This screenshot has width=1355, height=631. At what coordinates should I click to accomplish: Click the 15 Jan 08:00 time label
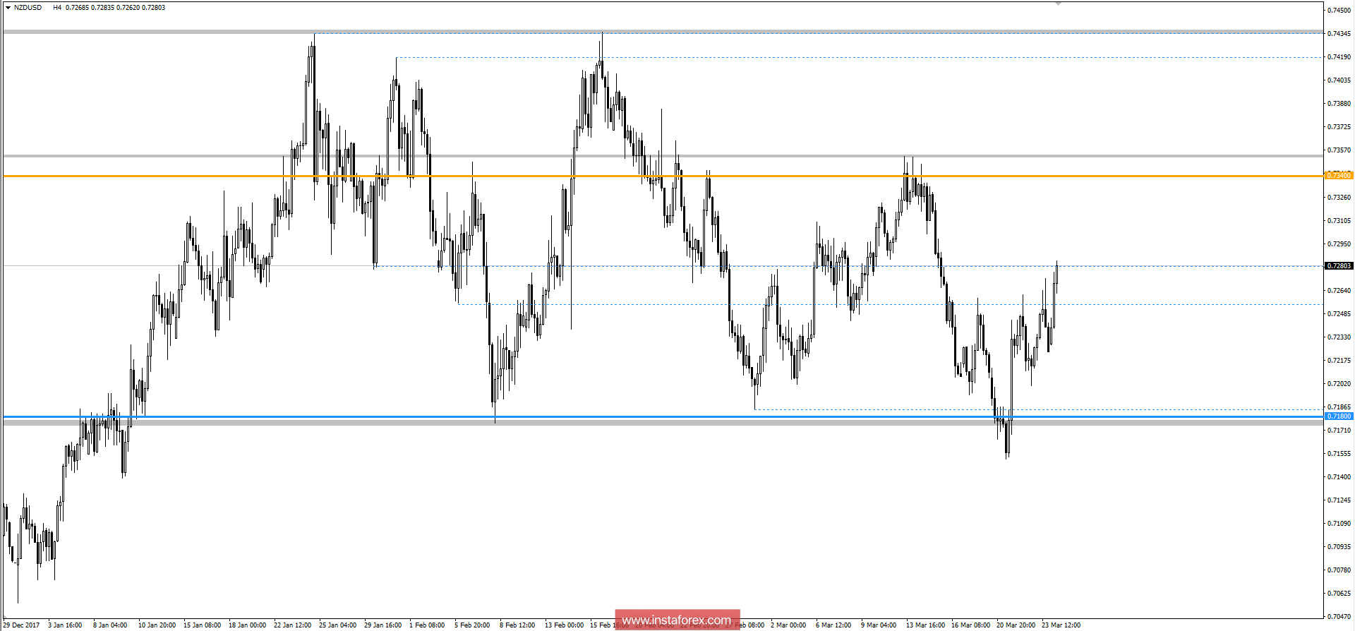pyautogui.click(x=202, y=625)
